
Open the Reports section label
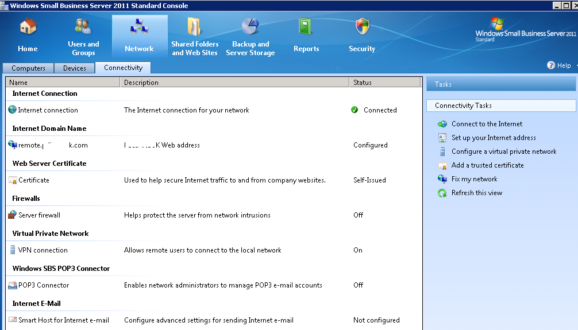[x=306, y=49]
